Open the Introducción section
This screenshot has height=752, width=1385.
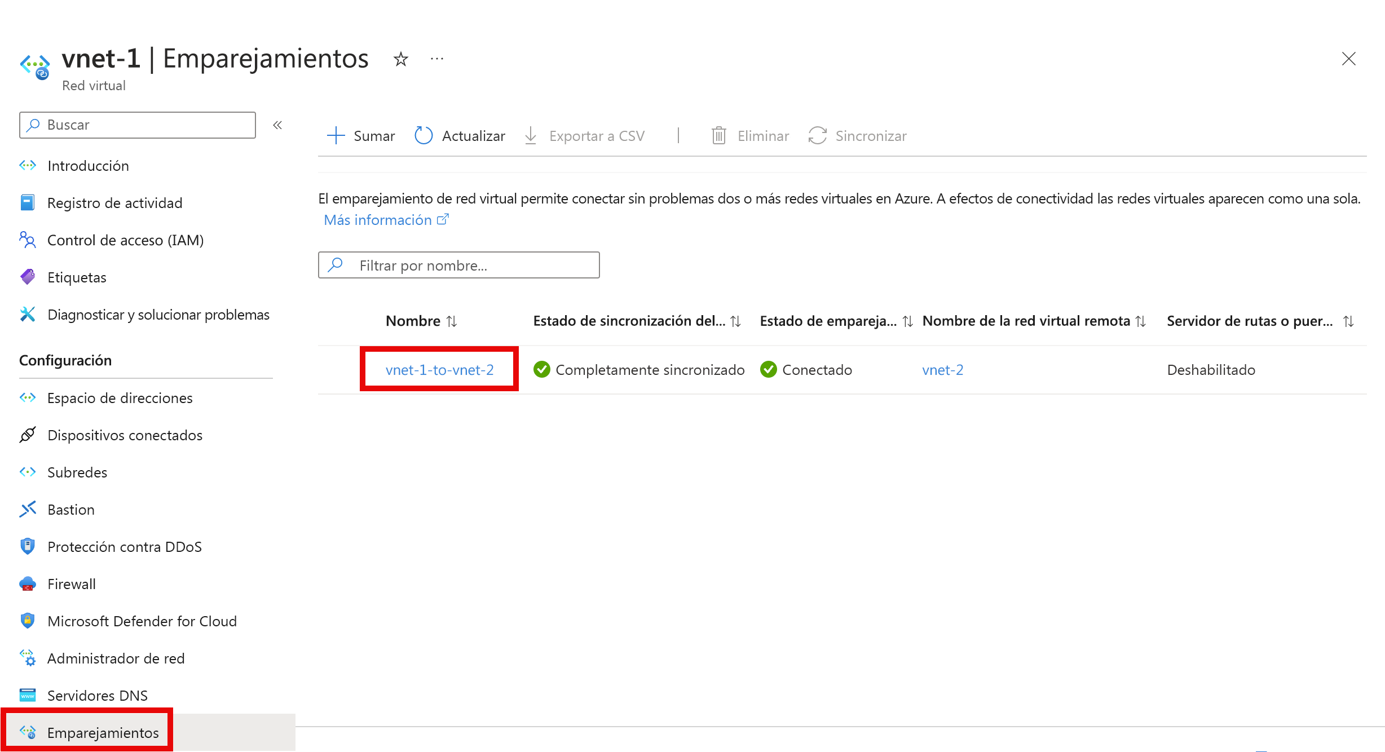[x=89, y=165]
